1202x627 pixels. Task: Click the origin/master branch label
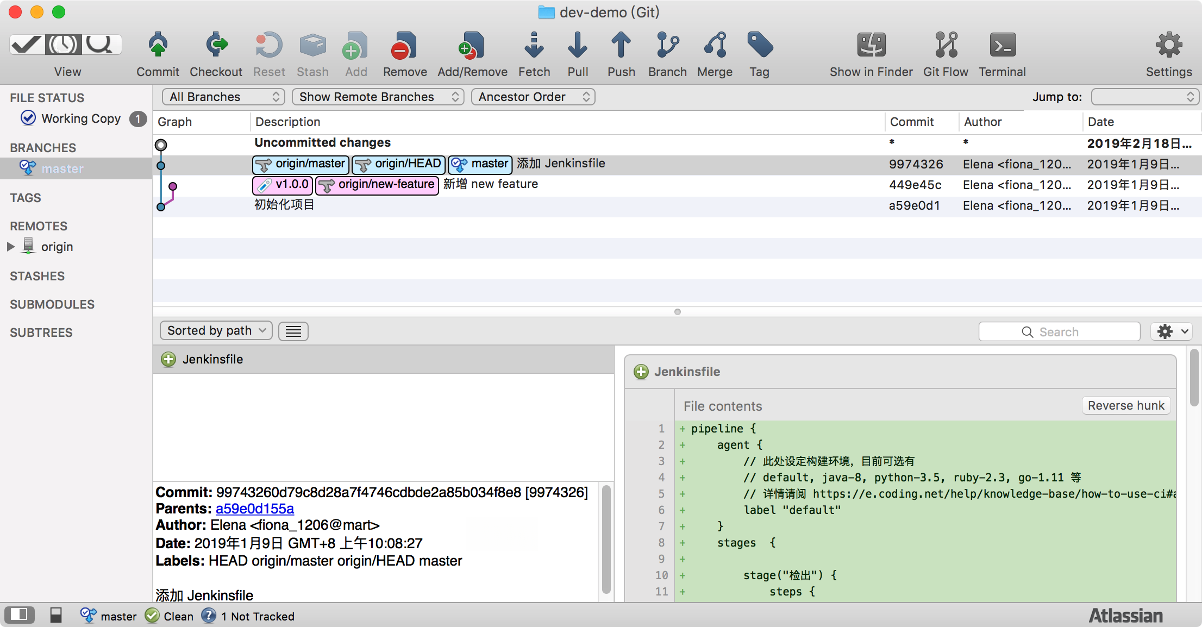300,164
